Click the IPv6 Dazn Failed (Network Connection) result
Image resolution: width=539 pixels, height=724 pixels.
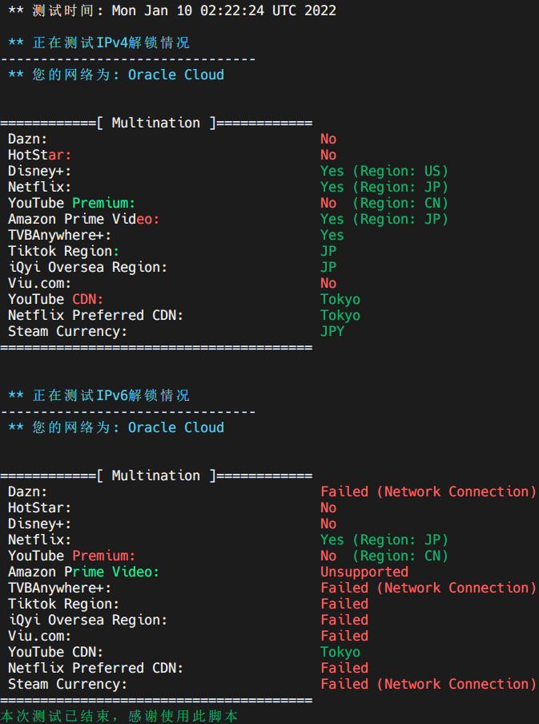[428, 491]
